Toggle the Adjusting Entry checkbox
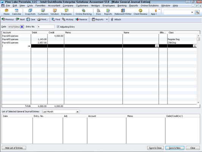This screenshot has width=202, height=152. [58, 27]
